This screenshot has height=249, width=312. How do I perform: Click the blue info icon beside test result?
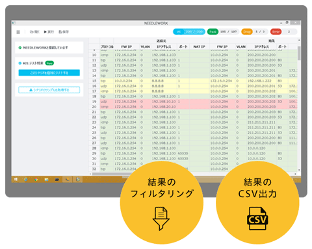[20, 64]
